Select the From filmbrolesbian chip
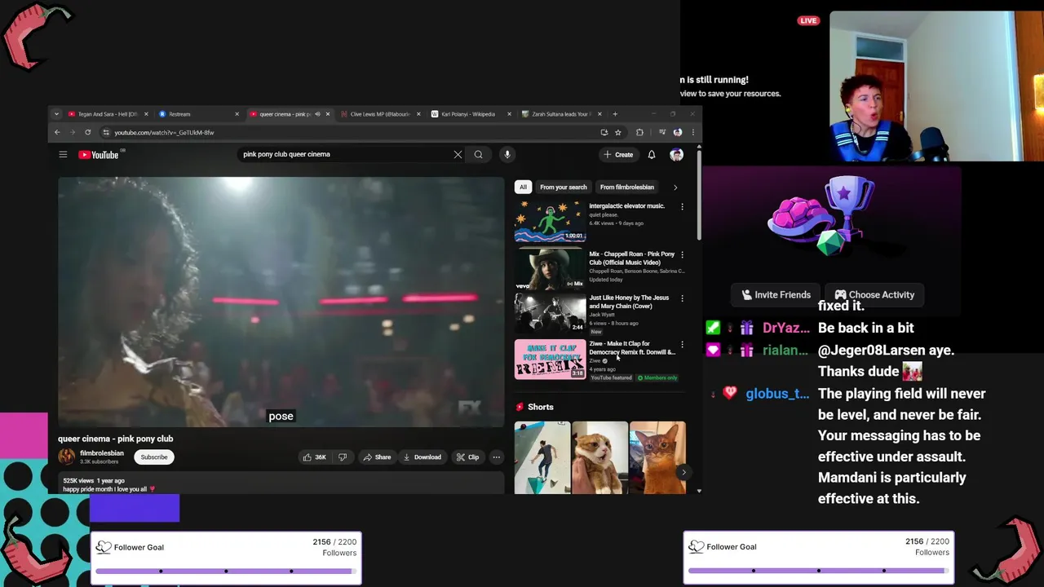 pos(626,188)
